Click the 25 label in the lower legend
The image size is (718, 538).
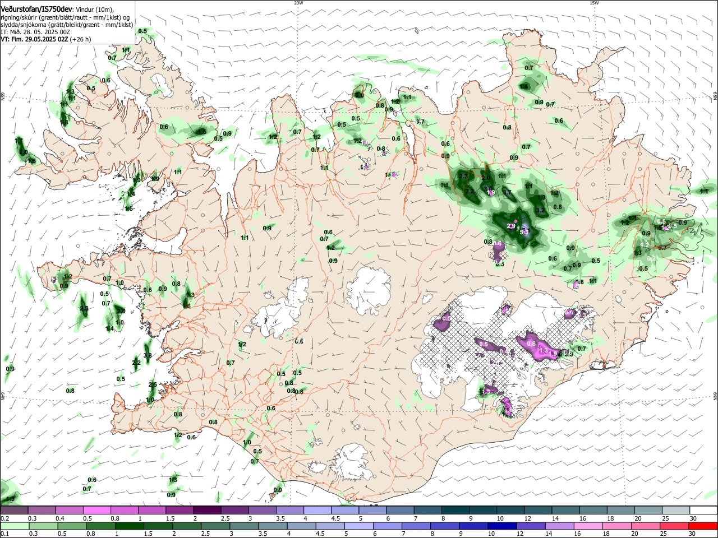click(x=663, y=534)
